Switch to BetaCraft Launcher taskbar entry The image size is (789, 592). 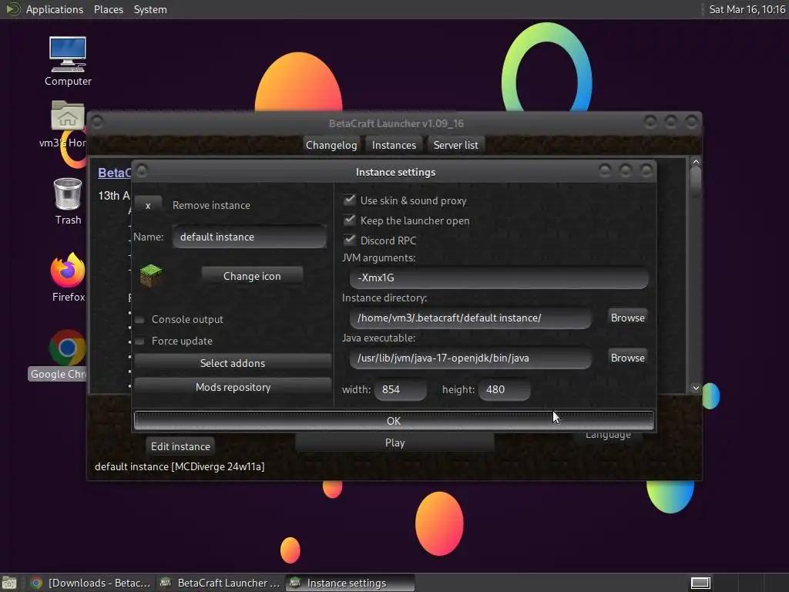(220, 583)
